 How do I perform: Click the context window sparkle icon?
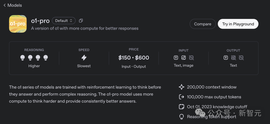pyautogui.click(x=181, y=87)
